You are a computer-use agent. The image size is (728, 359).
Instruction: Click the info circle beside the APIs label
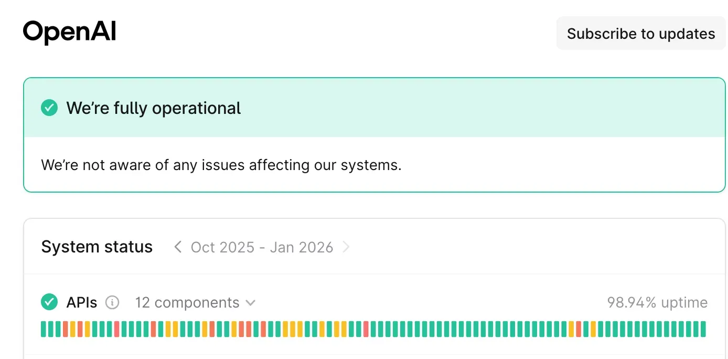click(113, 302)
